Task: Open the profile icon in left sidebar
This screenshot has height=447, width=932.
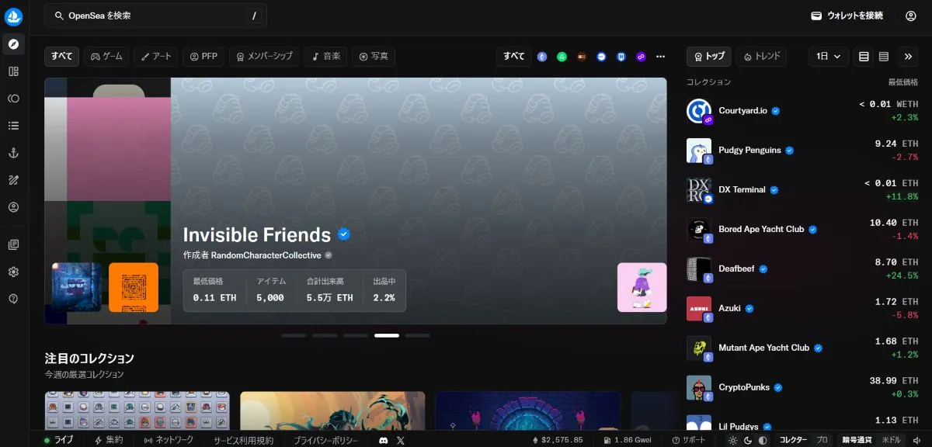Action: coord(13,207)
